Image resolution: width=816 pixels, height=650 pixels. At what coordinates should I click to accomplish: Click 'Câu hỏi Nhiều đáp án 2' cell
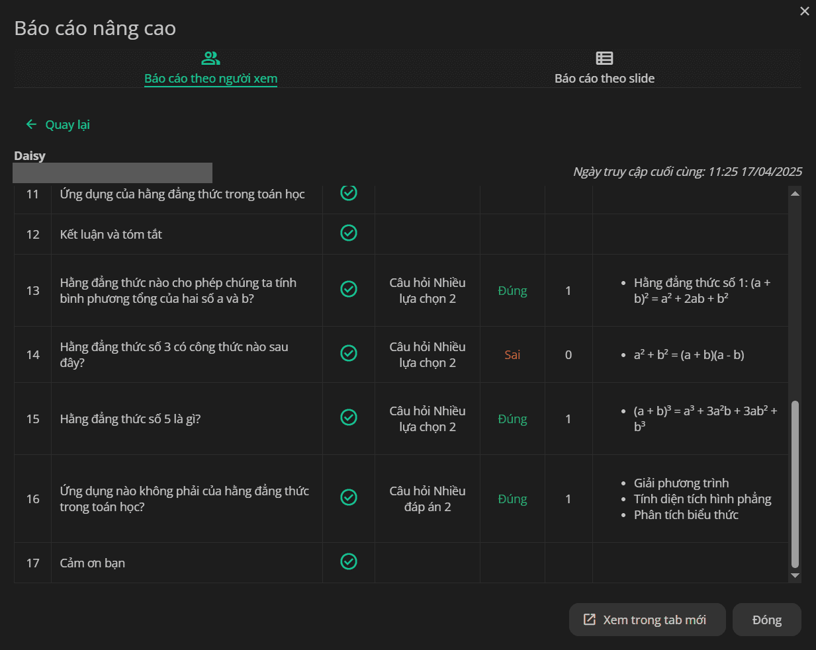click(428, 499)
